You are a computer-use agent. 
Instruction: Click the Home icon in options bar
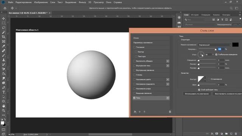point(5,8)
